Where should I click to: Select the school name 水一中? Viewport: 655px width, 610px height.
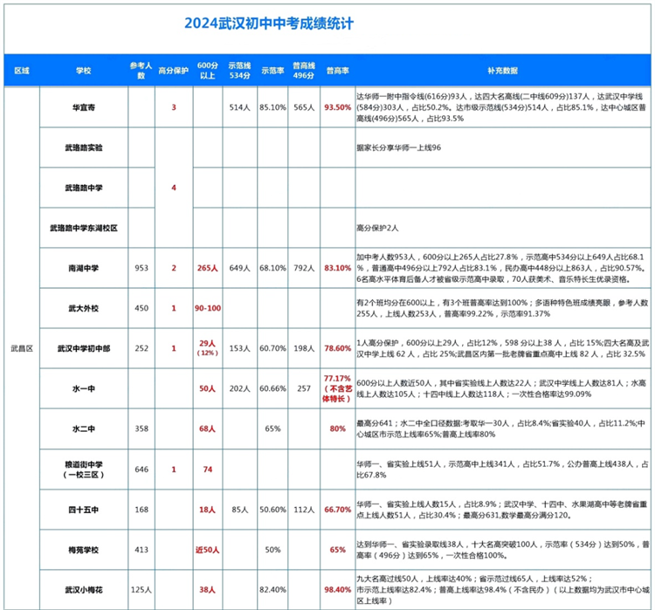pos(84,388)
